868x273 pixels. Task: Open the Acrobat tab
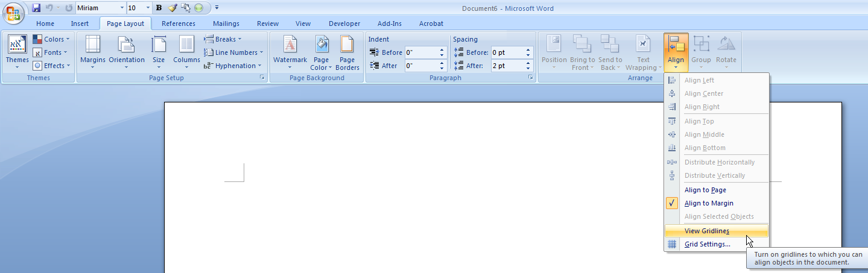pyautogui.click(x=431, y=24)
